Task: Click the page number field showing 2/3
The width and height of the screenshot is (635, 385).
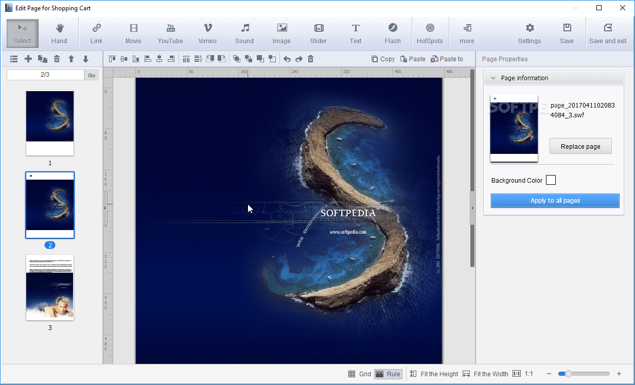Action: [45, 75]
